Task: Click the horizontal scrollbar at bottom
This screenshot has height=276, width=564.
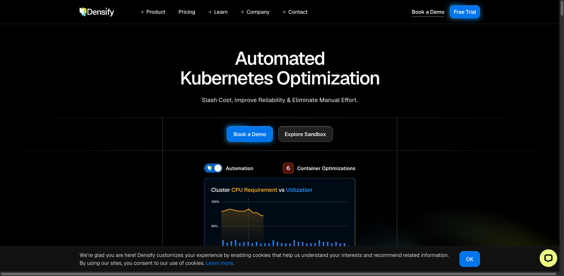Action: (x=278, y=274)
